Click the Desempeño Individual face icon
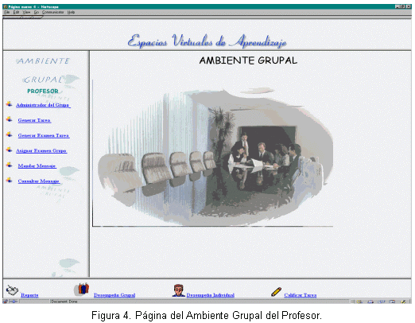This screenshot has height=323, width=415. tap(178, 290)
